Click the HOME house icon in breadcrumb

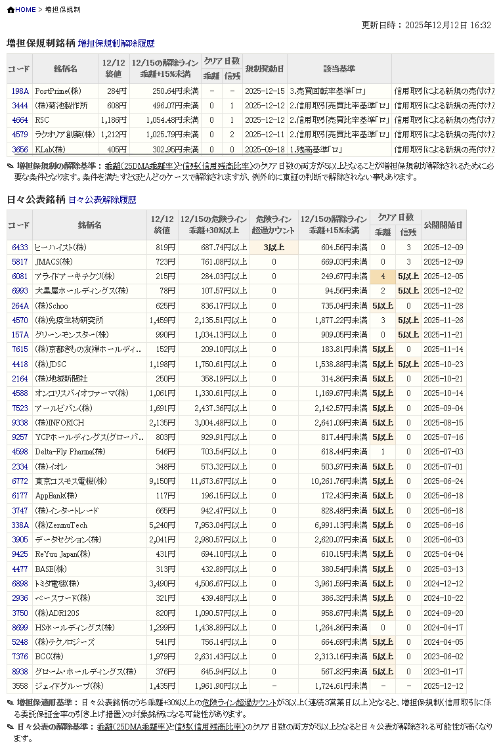point(11,10)
